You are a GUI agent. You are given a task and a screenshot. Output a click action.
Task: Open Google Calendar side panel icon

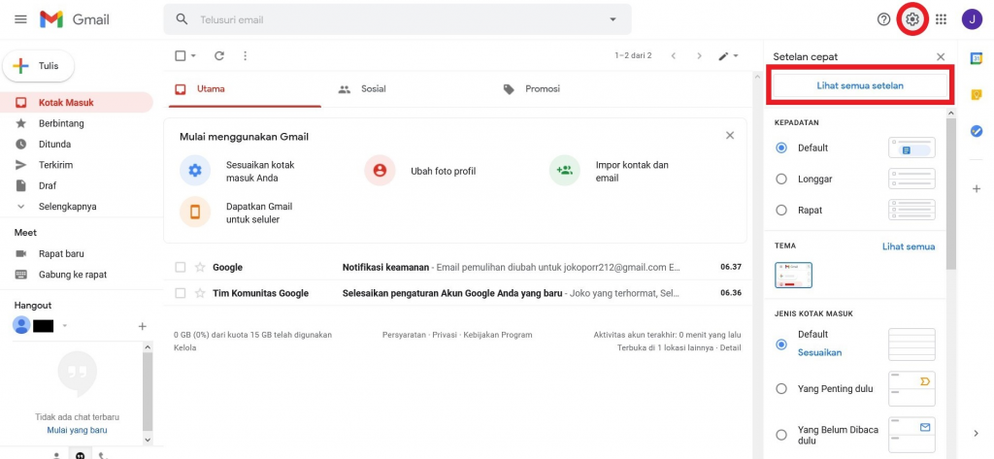(x=977, y=58)
